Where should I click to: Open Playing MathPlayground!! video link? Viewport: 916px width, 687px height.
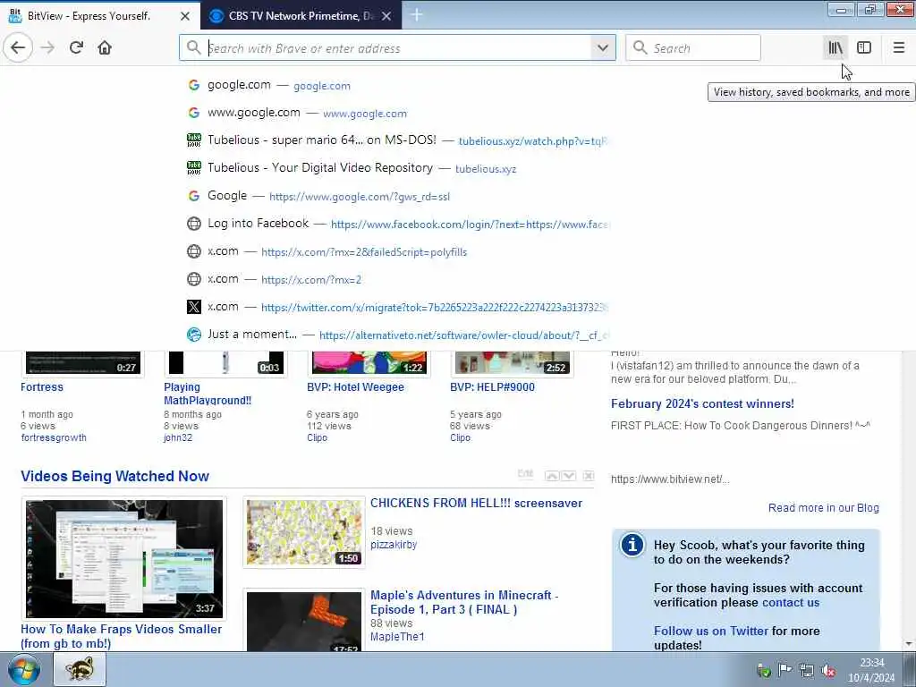pyautogui.click(x=208, y=394)
